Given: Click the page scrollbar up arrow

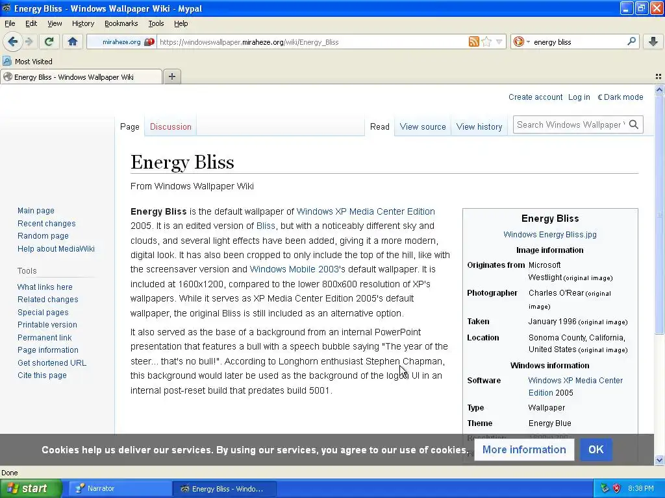Looking at the screenshot, I should 659,89.
